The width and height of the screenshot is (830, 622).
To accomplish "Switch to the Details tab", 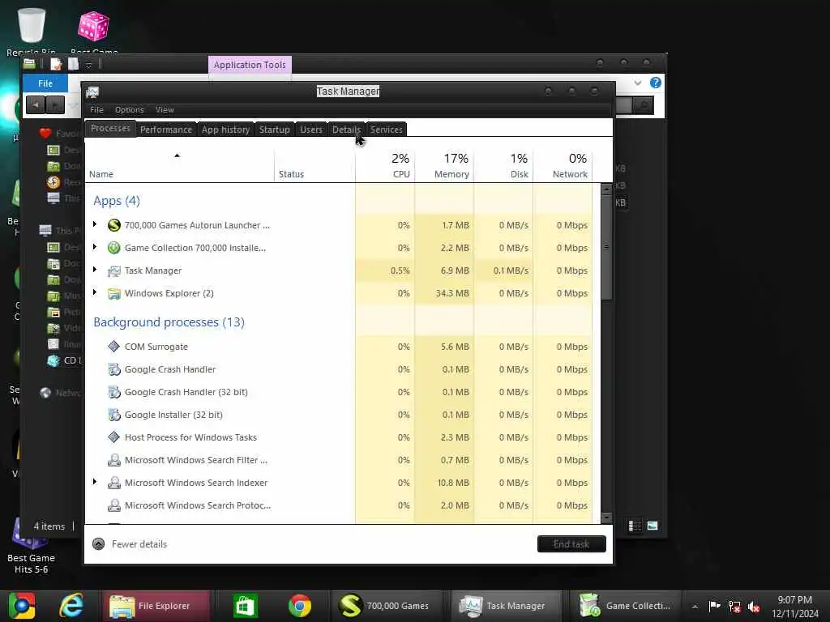I will click(346, 130).
